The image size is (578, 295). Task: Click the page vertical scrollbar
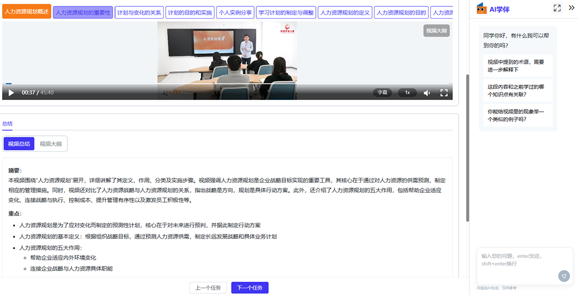click(x=468, y=147)
